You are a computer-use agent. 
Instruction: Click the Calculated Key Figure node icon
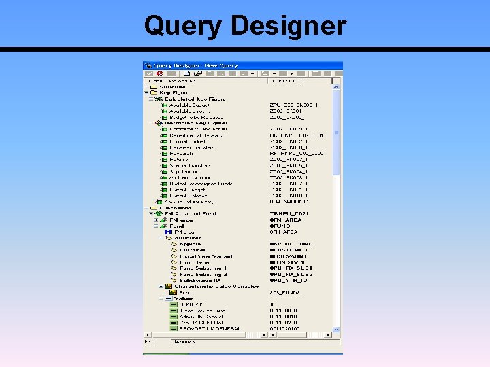159,99
